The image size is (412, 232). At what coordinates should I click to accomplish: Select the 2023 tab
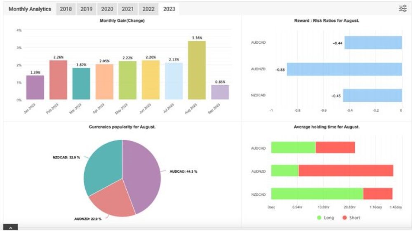point(169,9)
